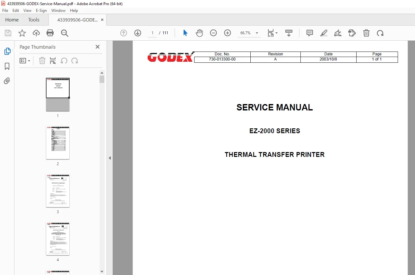Image resolution: width=415 pixels, height=275 pixels.
Task: Click the thumbnails panel scrollbar thumb
Action: click(x=102, y=79)
